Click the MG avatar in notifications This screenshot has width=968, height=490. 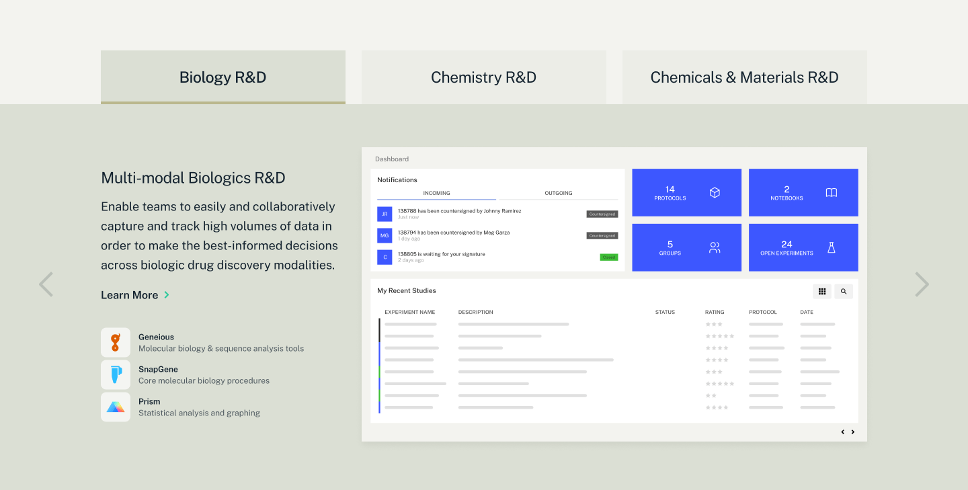385,236
